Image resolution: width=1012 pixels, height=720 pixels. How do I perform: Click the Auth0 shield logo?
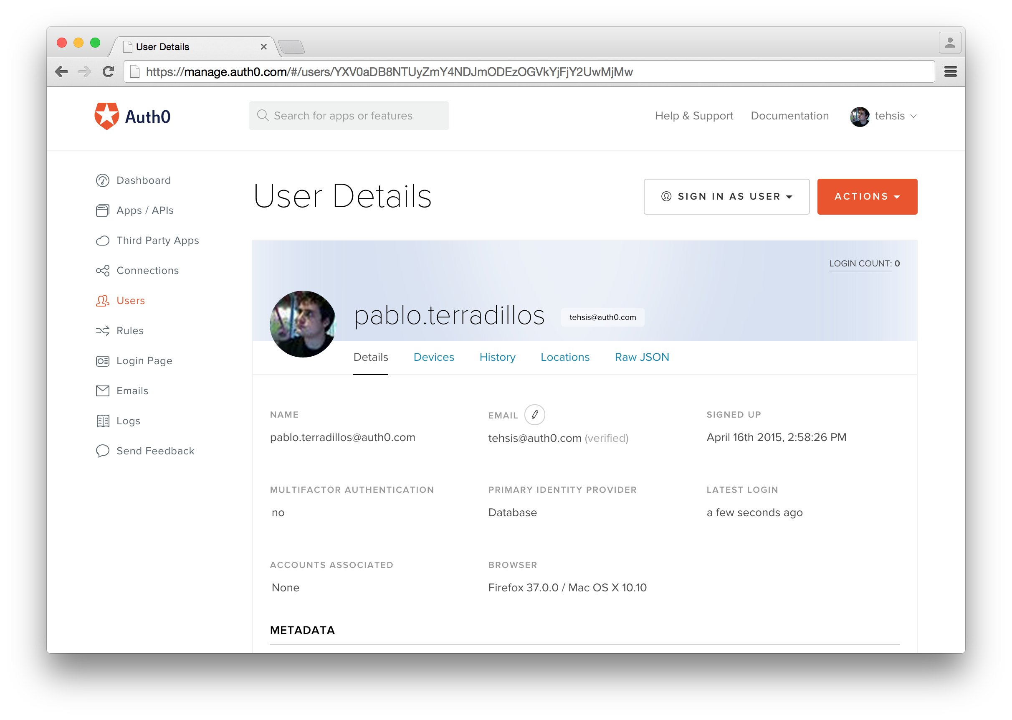107,116
